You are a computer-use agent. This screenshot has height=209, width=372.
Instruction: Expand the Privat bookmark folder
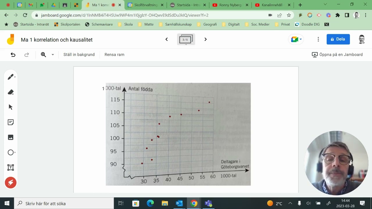tap(282, 24)
